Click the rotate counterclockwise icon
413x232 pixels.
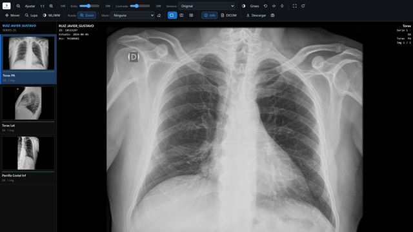[265, 6]
